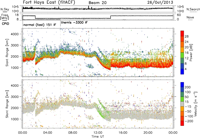200x138 pixels.
Task: Click the 'themis -3300 IF' text
Action: pos(74,22)
